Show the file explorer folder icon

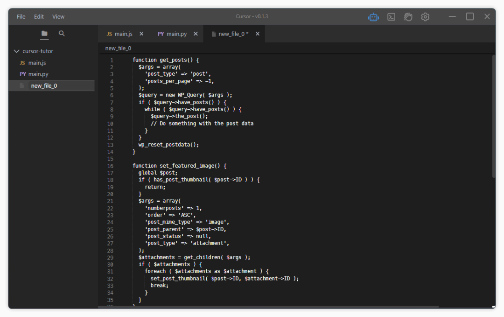coord(44,34)
